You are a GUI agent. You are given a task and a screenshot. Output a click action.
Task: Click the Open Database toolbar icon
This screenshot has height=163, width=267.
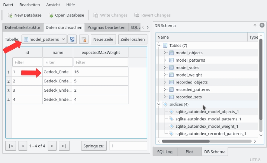point(50,15)
